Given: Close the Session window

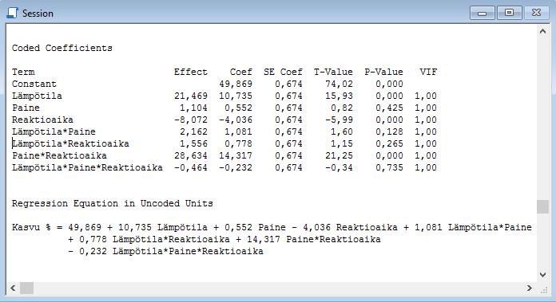Looking at the screenshot, I should (537, 13).
